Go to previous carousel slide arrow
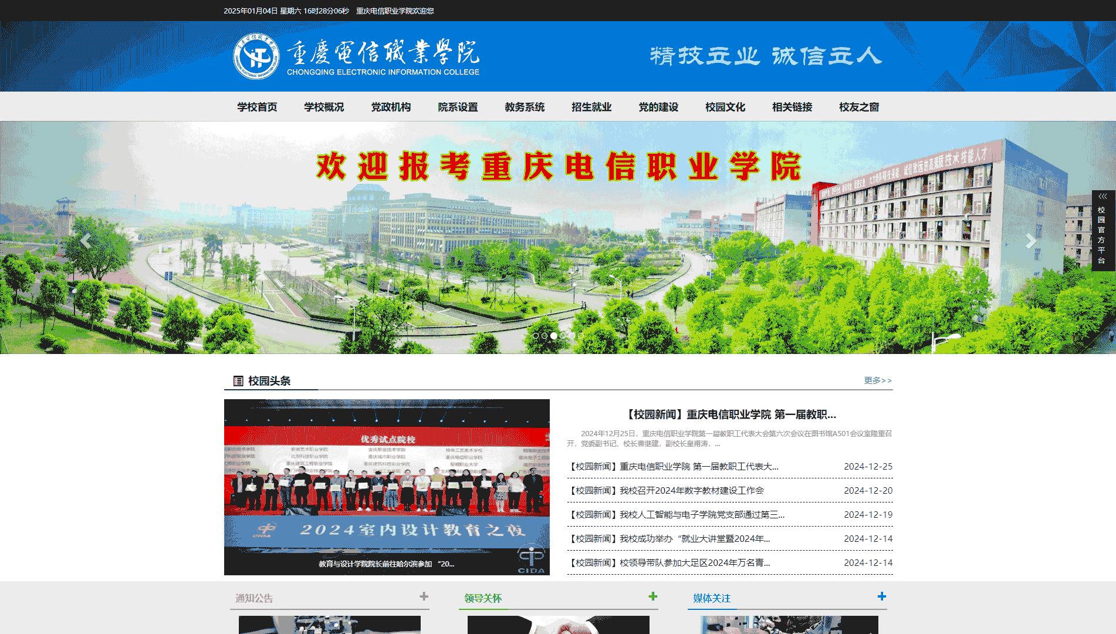The height and width of the screenshot is (634, 1116). pyautogui.click(x=86, y=241)
